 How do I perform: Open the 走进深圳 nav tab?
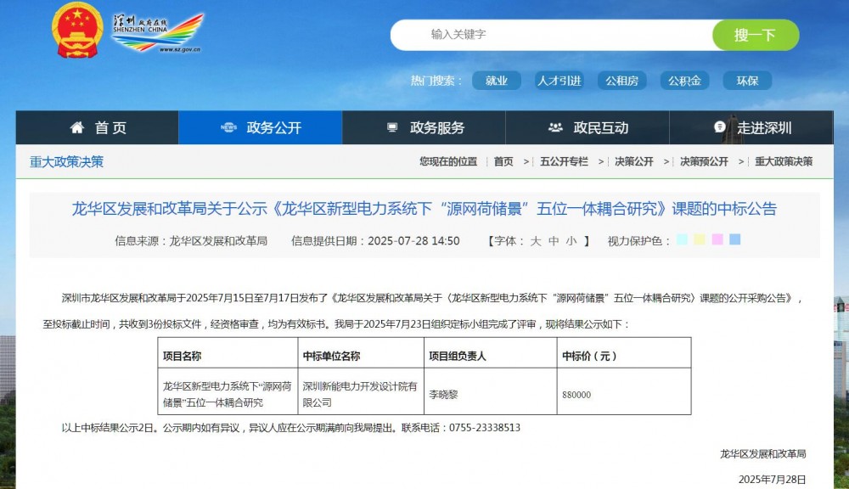click(764, 128)
